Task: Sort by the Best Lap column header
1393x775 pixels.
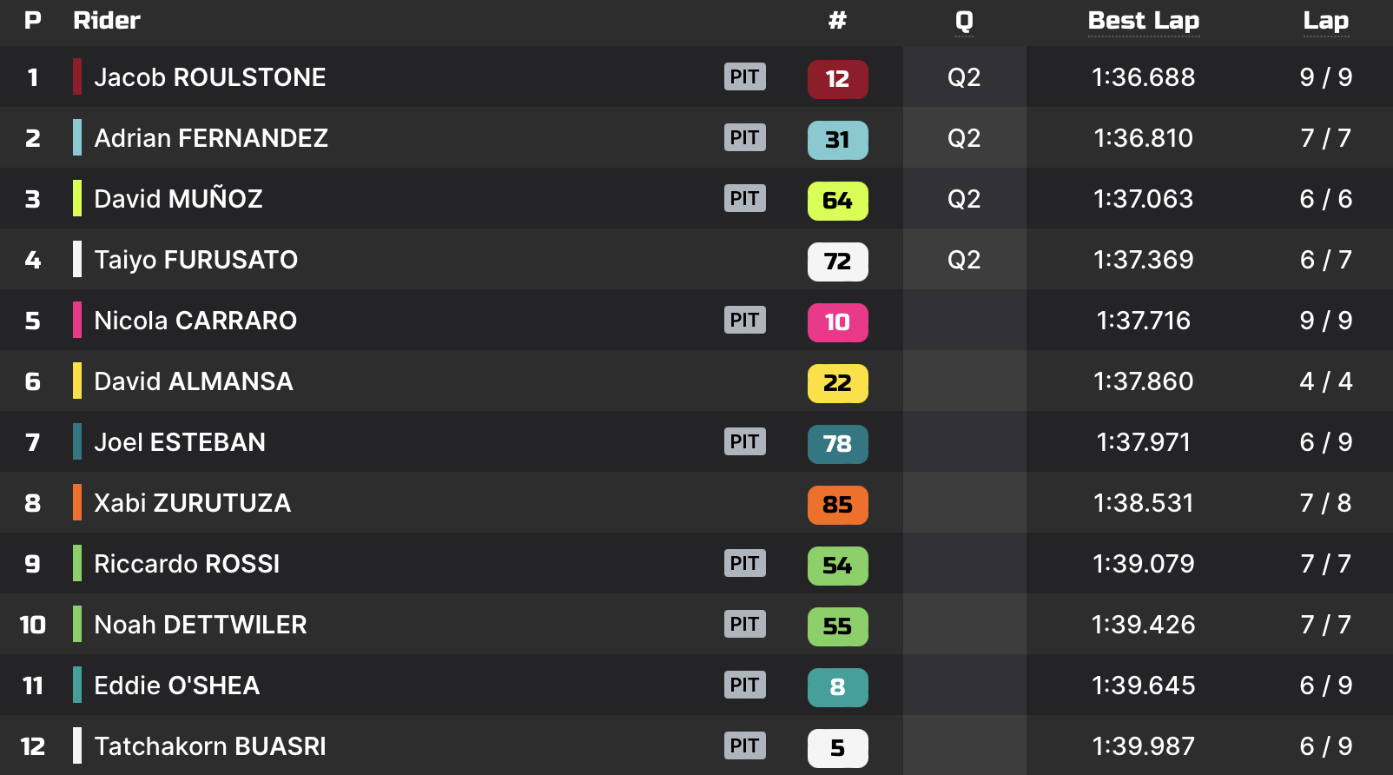Action: click(x=1143, y=21)
